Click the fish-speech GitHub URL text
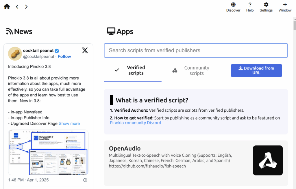 [147, 166]
